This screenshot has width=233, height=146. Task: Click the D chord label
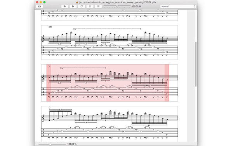pyautogui.click(x=49, y=107)
